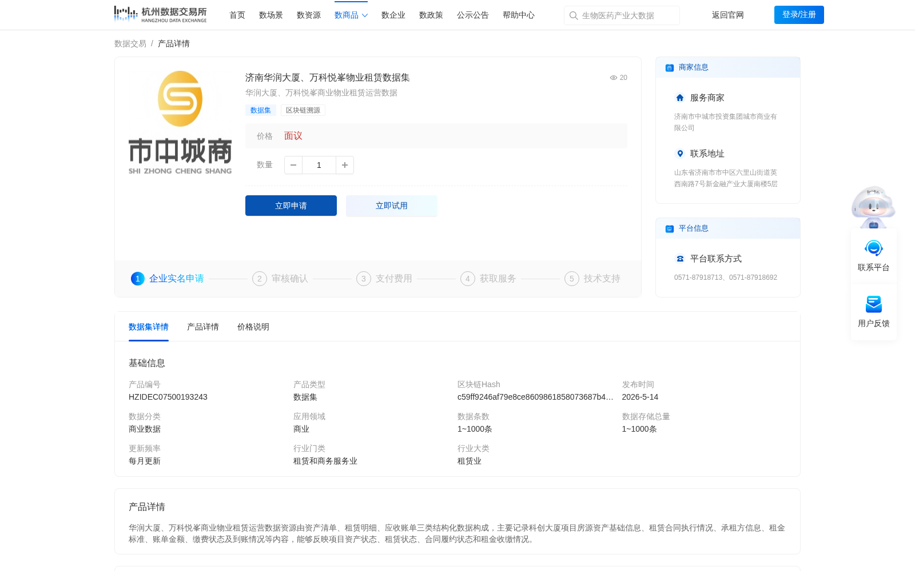Screen dimensions: 915x571
Task: Click the title 济南华润大厦、万科悦峯物业租赁数据集
Action: [x=328, y=78]
